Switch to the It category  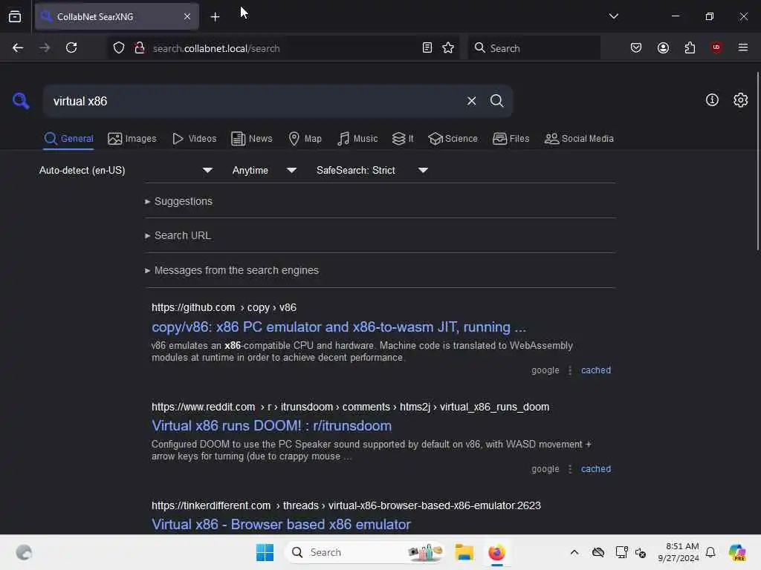coord(403,139)
